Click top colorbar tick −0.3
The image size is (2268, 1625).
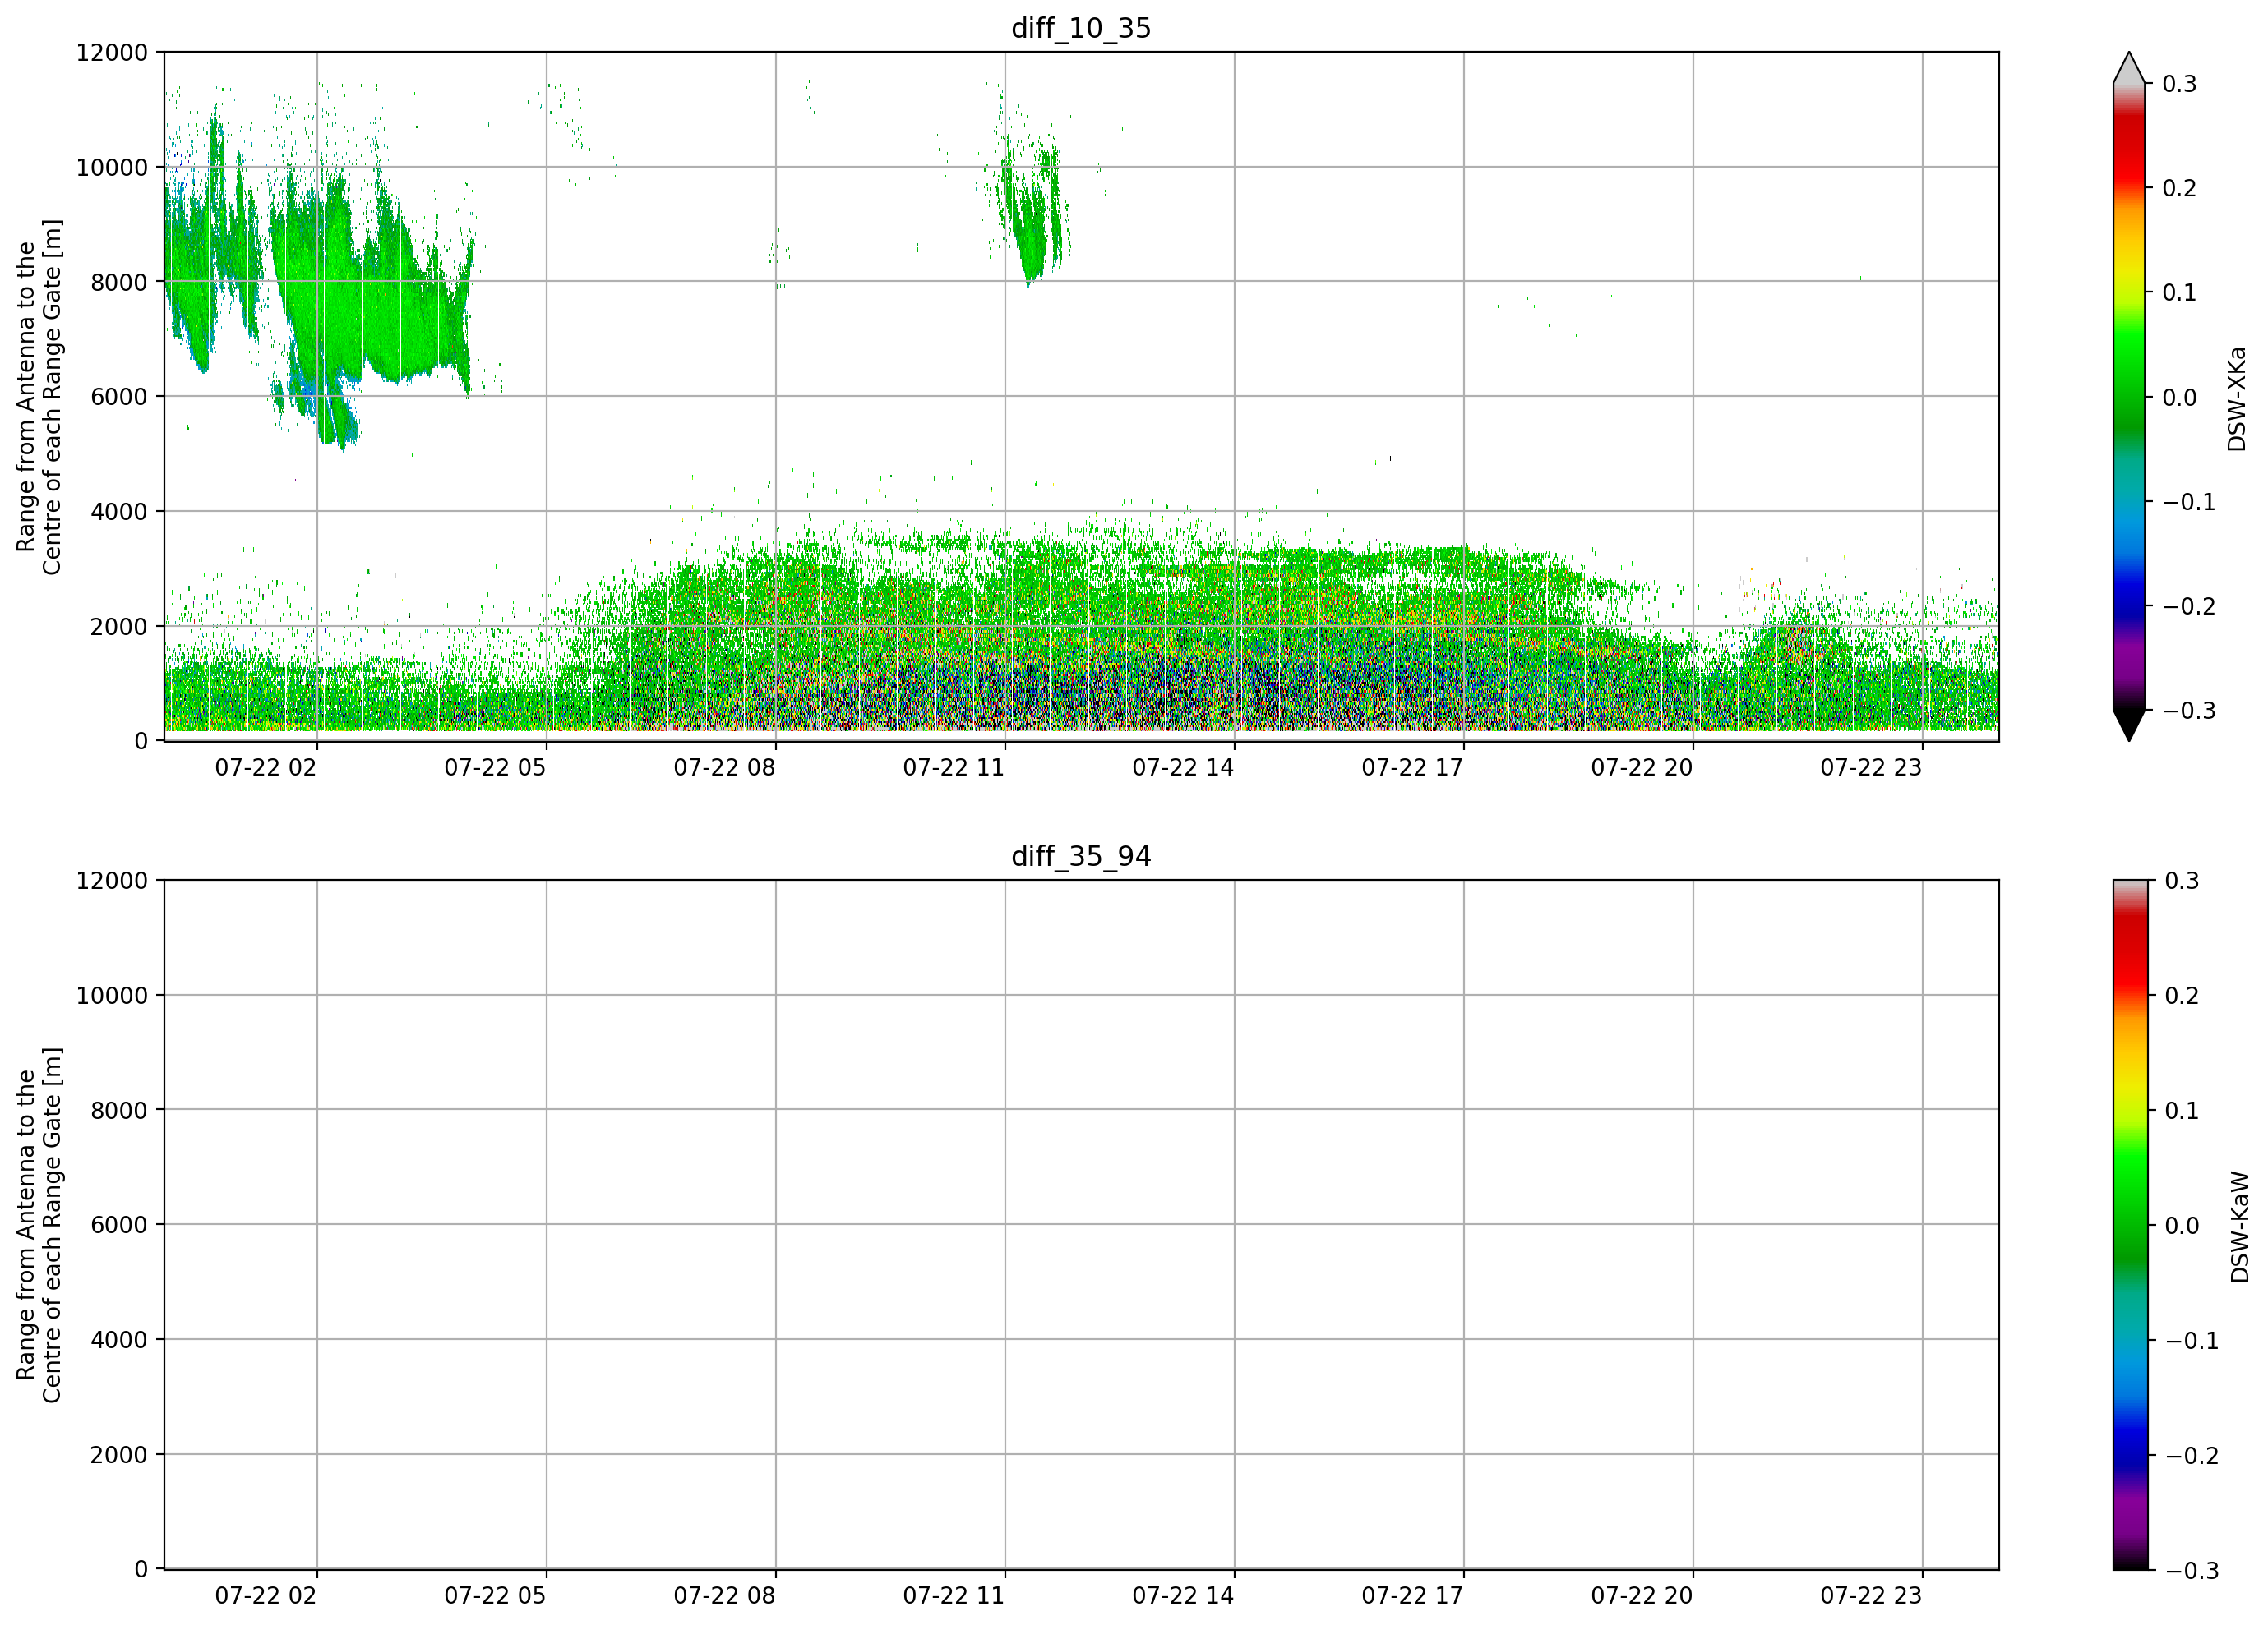pos(2189,711)
